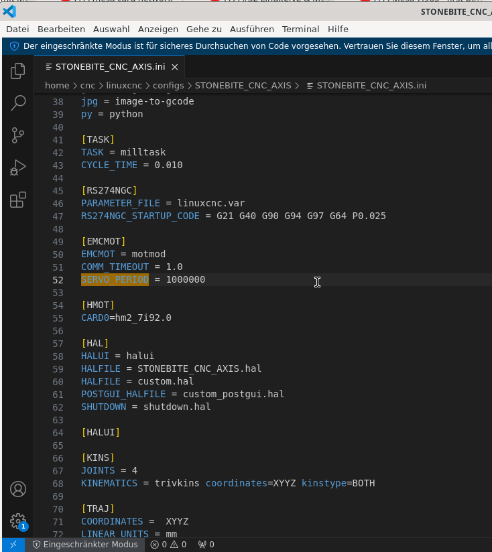
Task: Click STONEBITE_CNC_AXIS.hal value on line 59
Action: pyautogui.click(x=199, y=368)
